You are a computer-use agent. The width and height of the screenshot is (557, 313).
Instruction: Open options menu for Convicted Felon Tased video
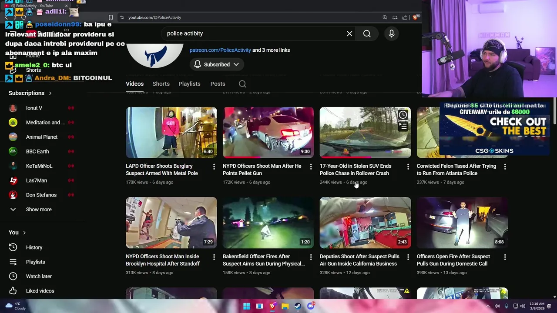pos(505,166)
